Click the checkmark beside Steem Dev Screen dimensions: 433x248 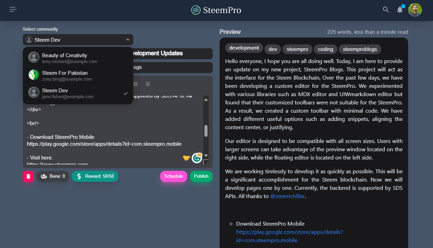[x=126, y=93]
